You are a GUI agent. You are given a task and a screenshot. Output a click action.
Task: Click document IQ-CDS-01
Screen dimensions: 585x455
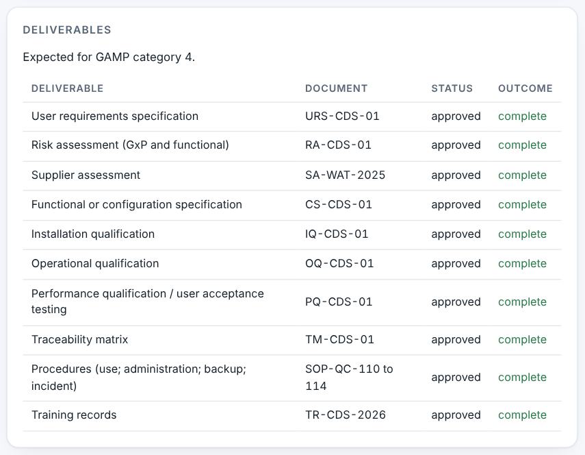337,234
